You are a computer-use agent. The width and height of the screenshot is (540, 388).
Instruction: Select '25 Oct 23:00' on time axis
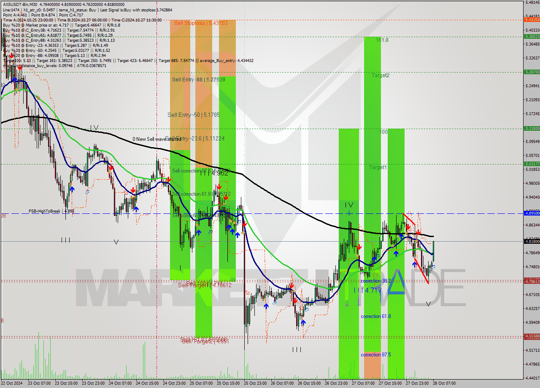[x=255, y=383]
